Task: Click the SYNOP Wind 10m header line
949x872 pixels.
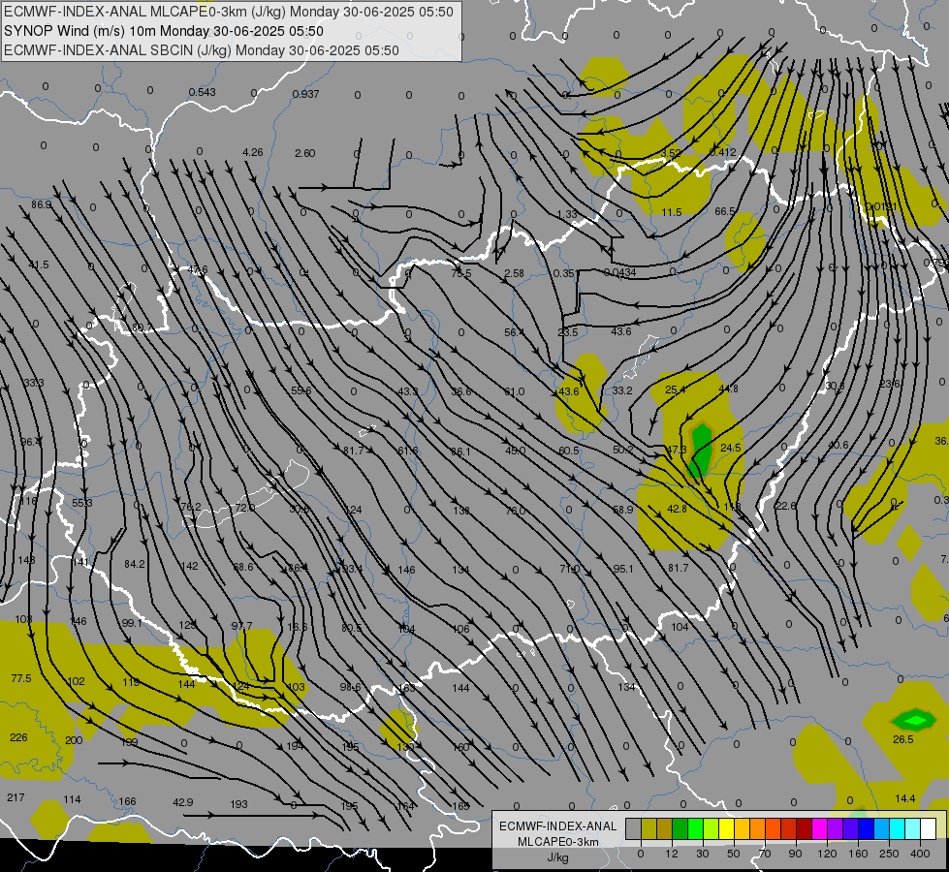Action: pos(164,31)
